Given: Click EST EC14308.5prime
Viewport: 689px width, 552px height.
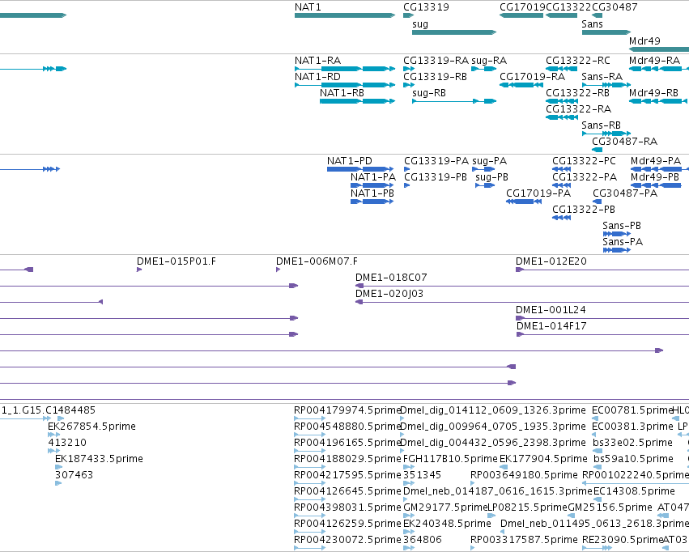Looking at the screenshot, I should (596, 499).
